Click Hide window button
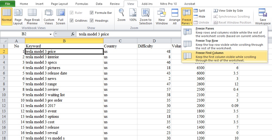The image size is (272, 140). 199,17
